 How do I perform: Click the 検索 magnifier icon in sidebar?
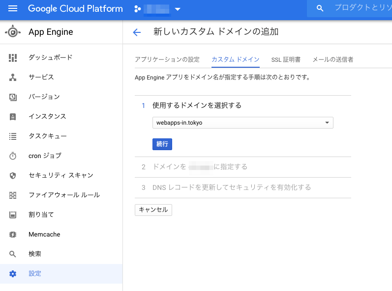click(x=13, y=254)
